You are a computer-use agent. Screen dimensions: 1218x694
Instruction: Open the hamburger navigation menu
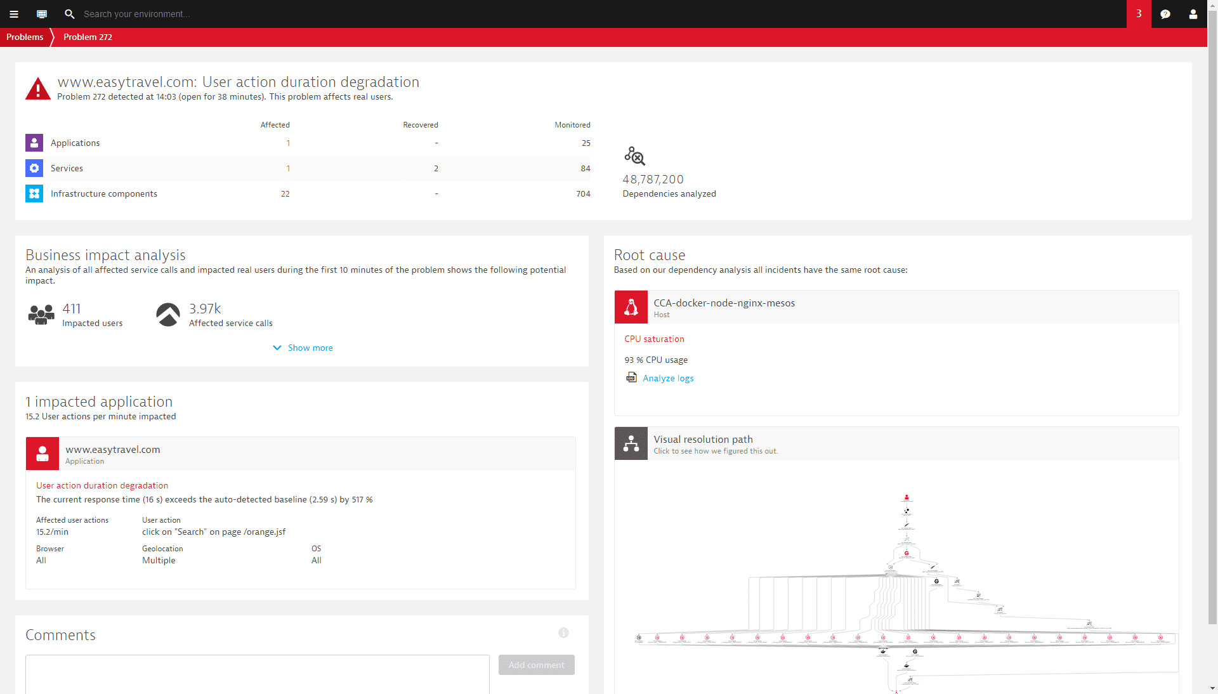(x=14, y=14)
